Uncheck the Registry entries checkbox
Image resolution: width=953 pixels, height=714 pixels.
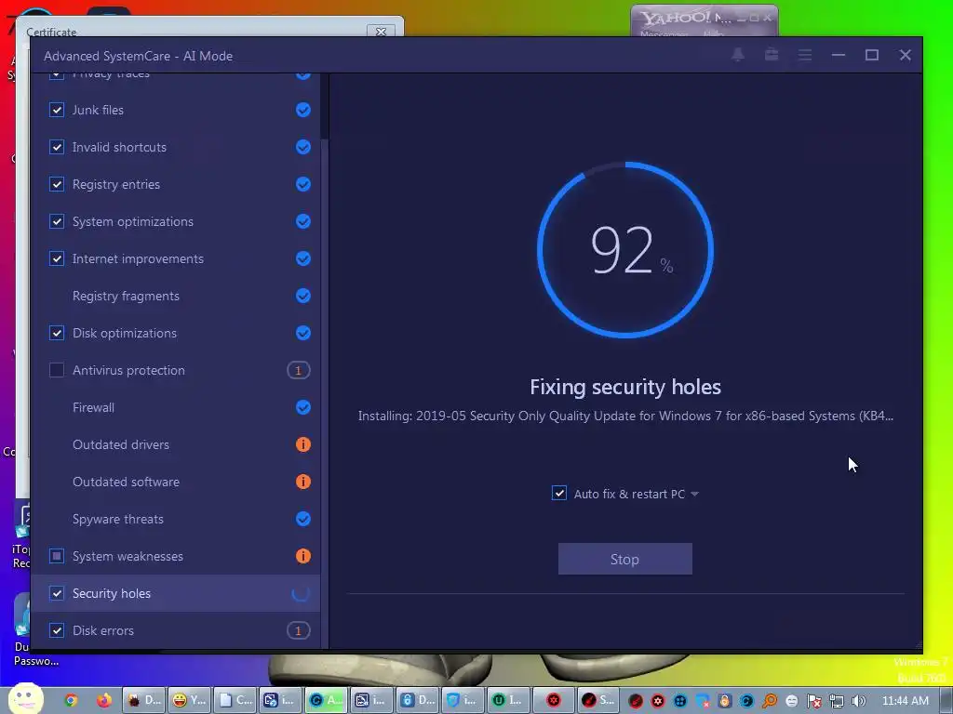(x=57, y=184)
